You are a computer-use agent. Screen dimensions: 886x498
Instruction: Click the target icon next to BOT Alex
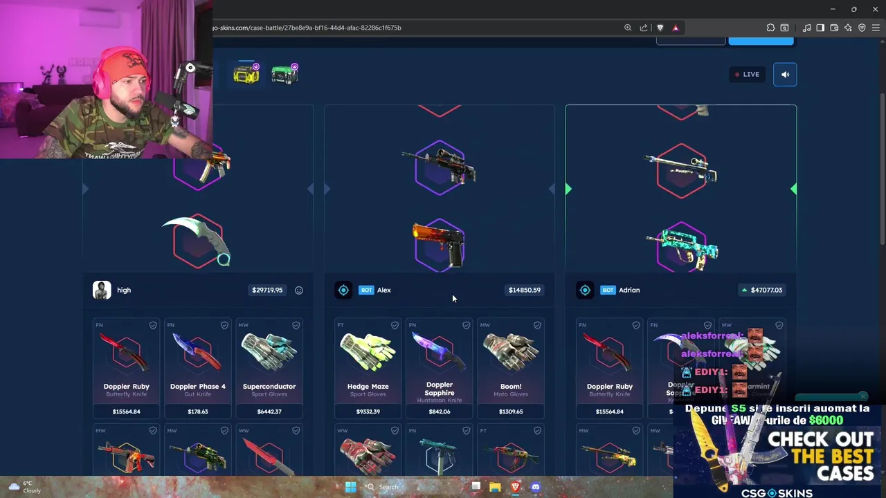point(343,290)
